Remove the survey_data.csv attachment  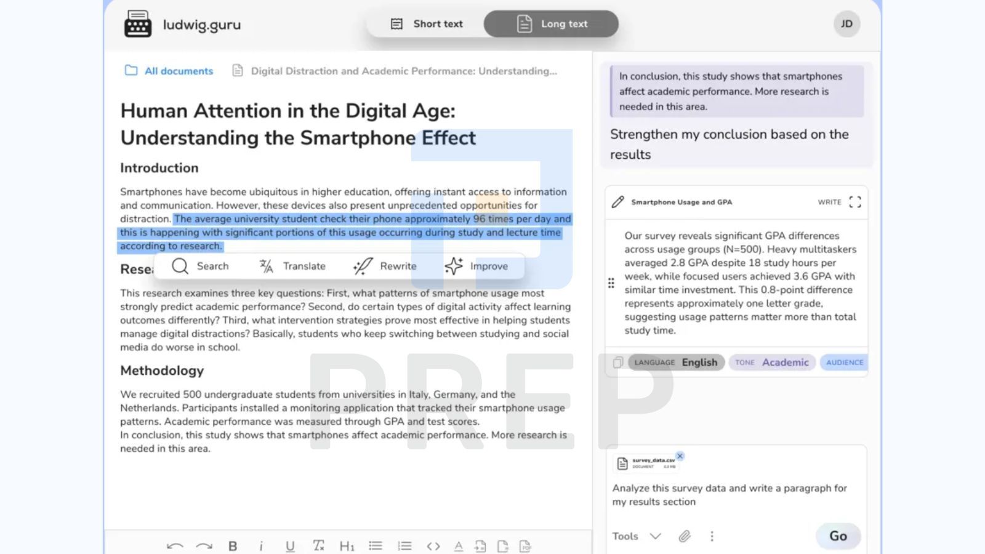point(680,456)
